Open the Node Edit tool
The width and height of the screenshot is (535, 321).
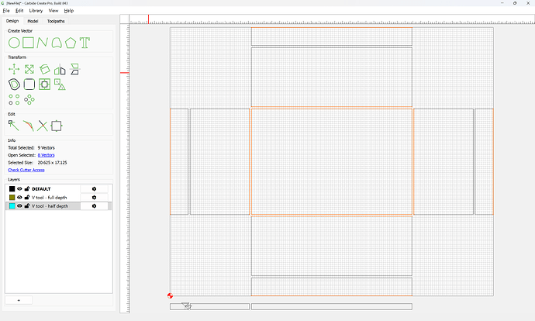coord(14,126)
